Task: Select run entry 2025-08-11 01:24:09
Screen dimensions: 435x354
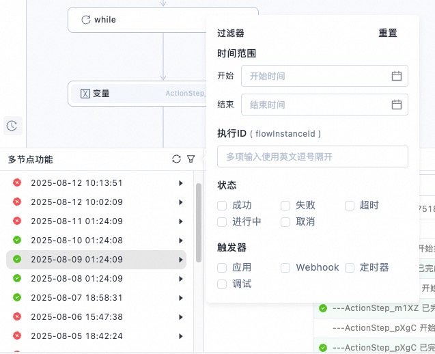Action: [96, 221]
